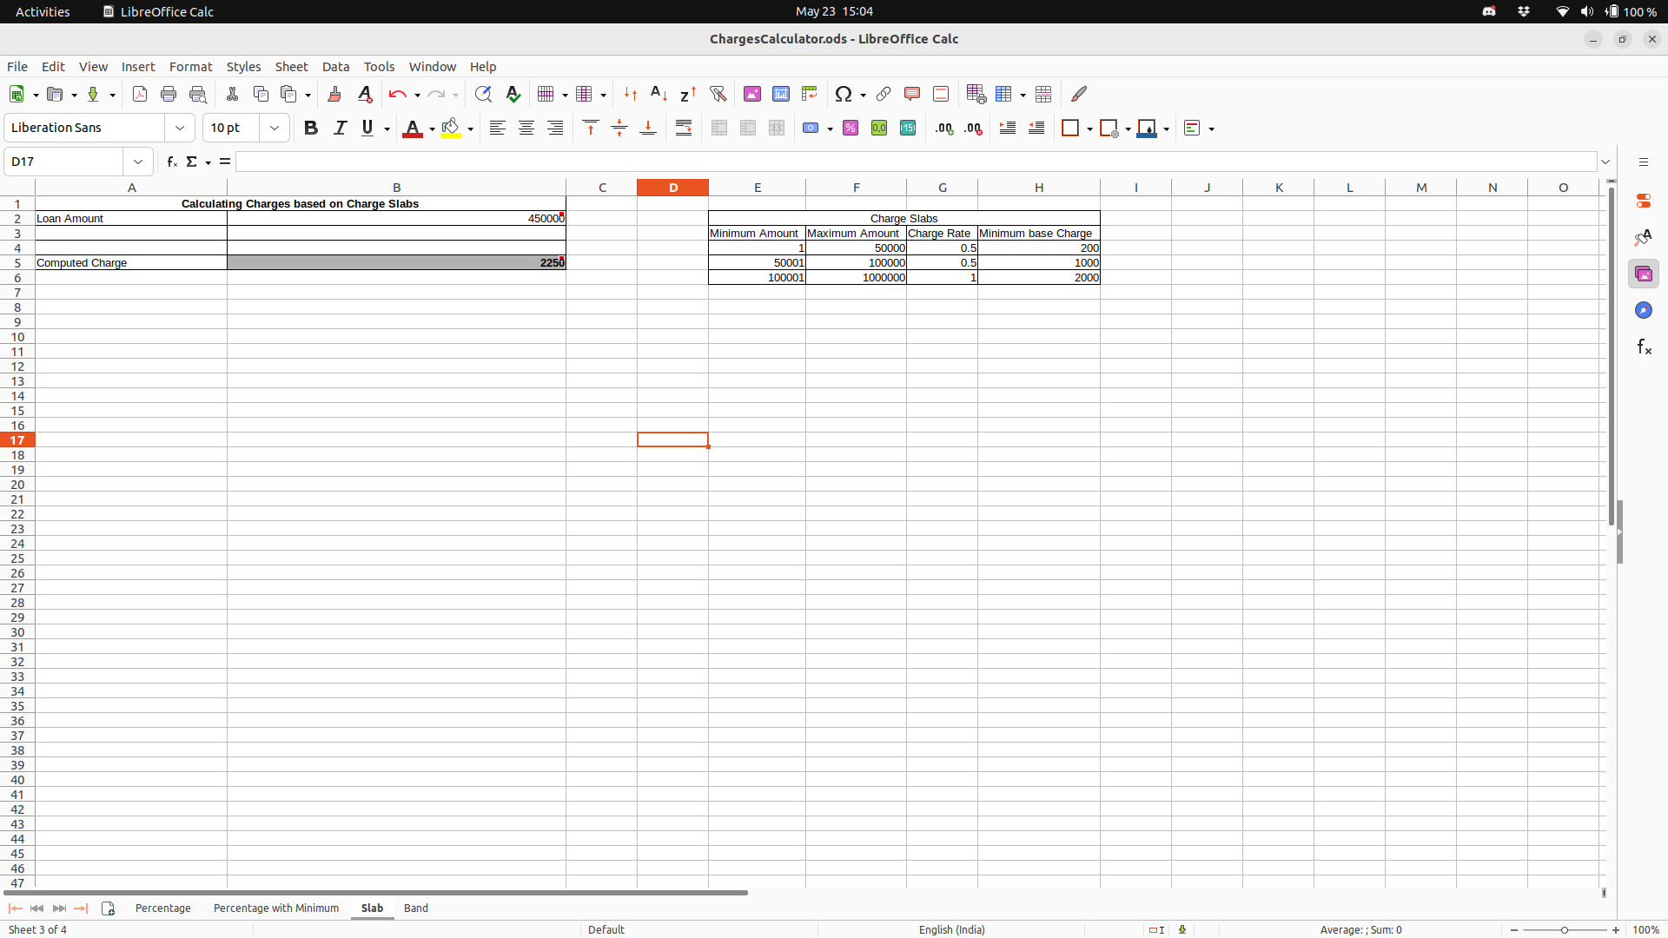Toggle Italic formatting button
This screenshot has height=938, width=1668.
(340, 129)
